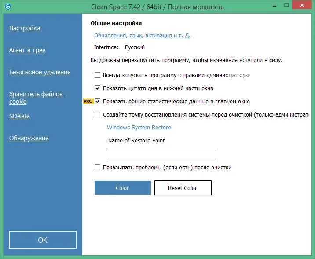
Task: Confirm with the OK button
Action: point(43,240)
